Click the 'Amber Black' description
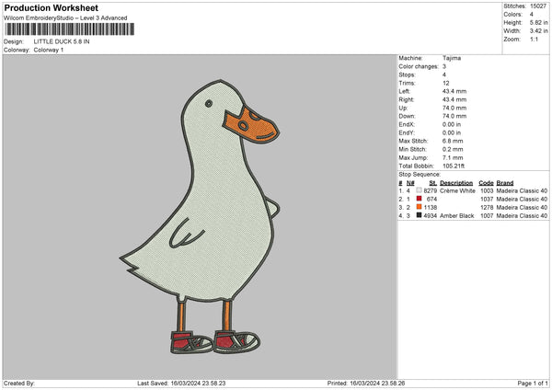 coord(457,216)
